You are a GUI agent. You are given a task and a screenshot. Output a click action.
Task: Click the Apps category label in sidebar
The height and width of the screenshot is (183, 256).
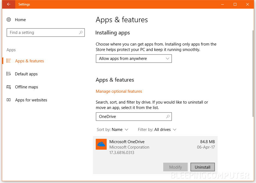[x=11, y=50]
